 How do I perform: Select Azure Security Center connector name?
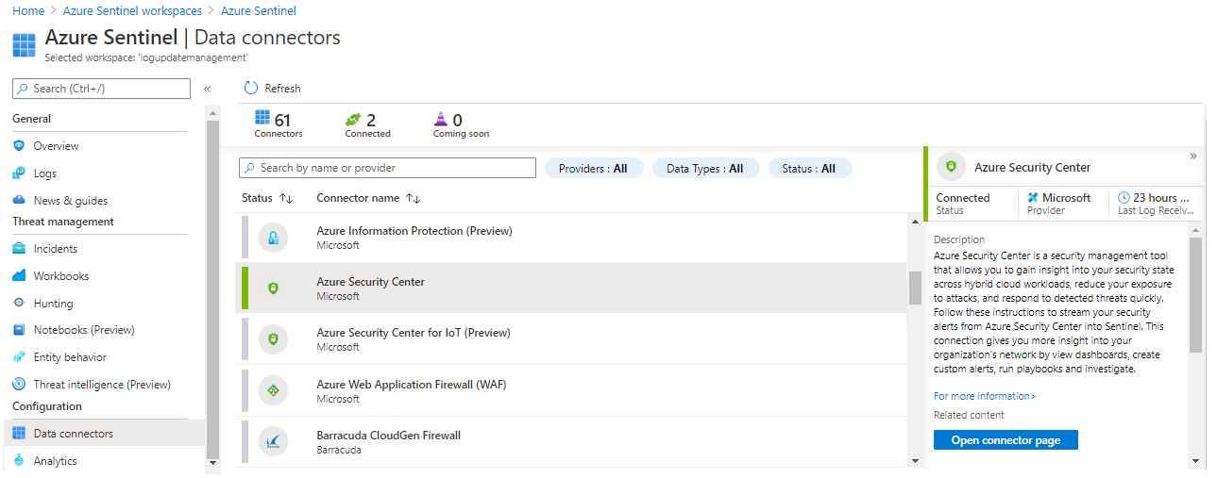coord(370,282)
